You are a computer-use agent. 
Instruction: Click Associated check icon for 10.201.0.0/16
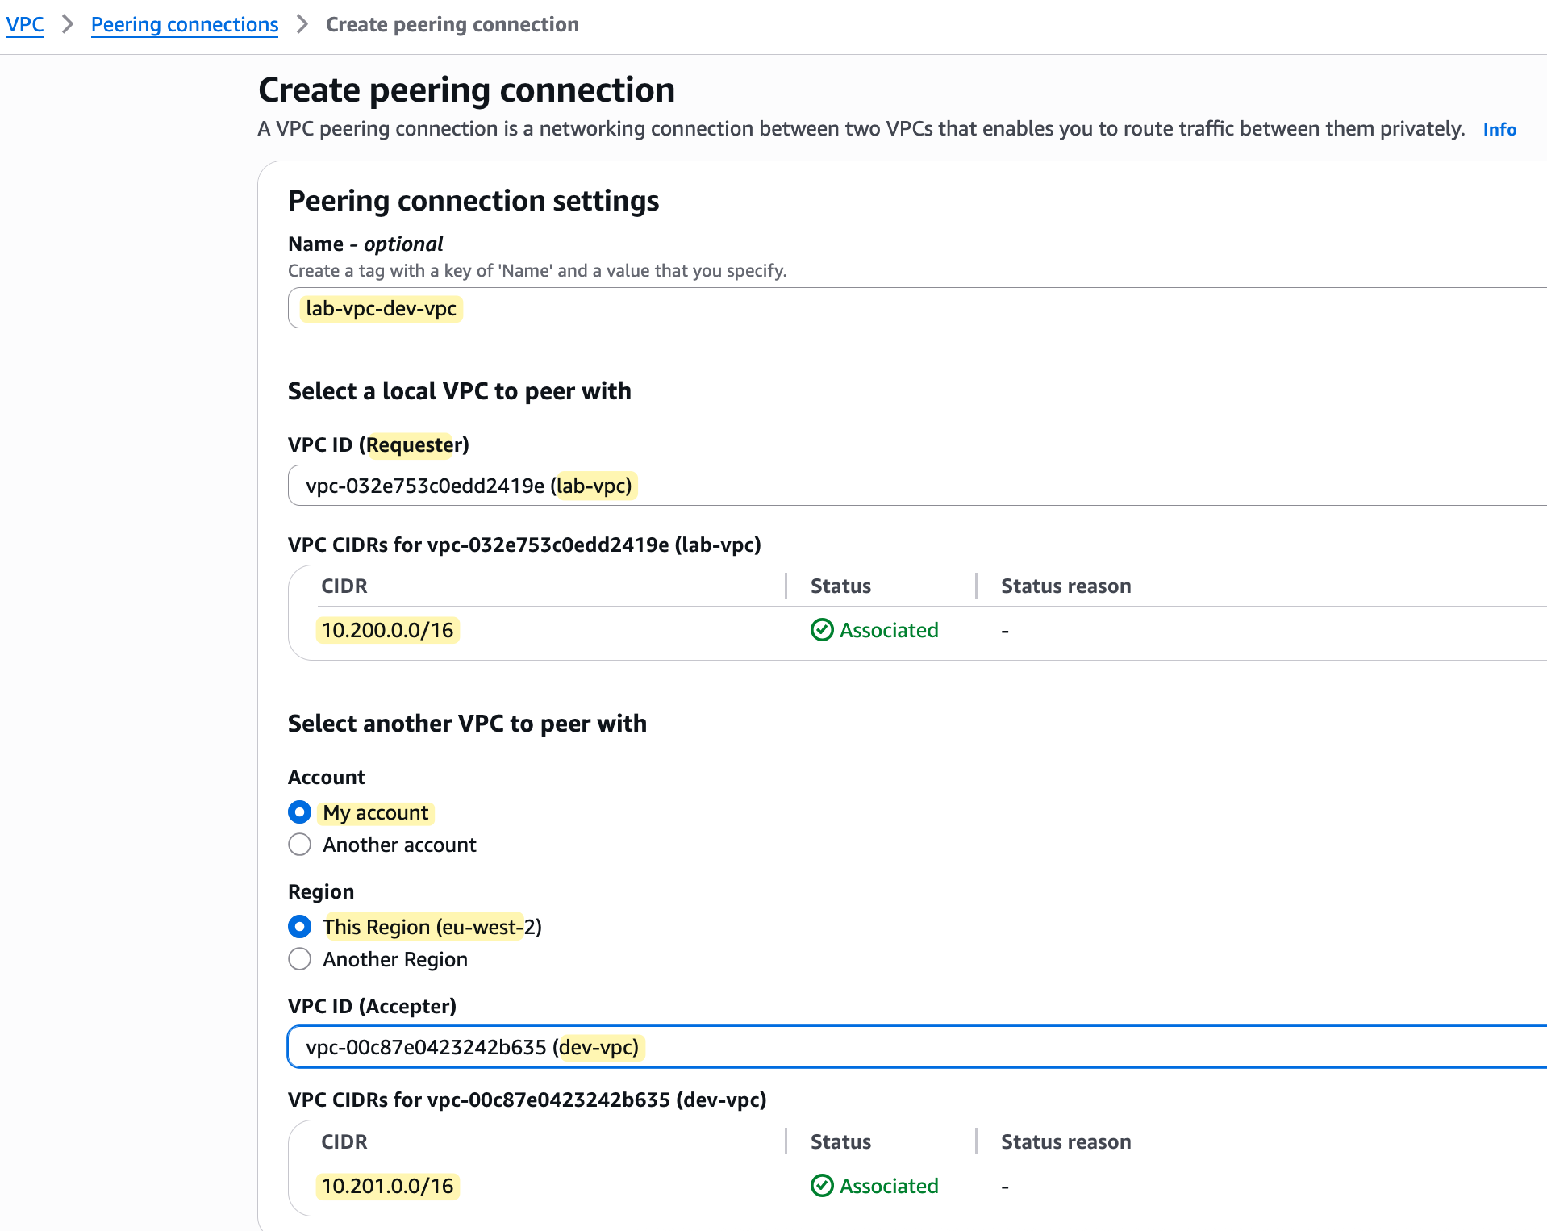tap(822, 1186)
